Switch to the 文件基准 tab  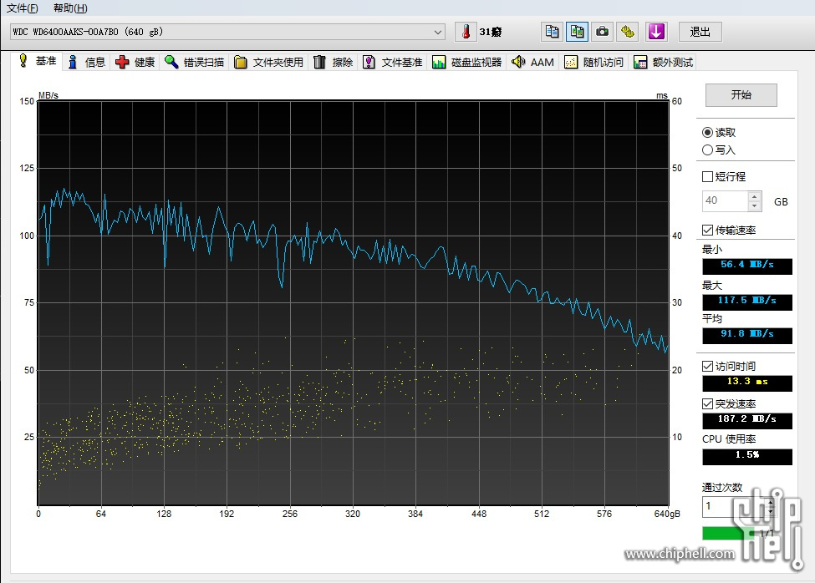coord(392,63)
